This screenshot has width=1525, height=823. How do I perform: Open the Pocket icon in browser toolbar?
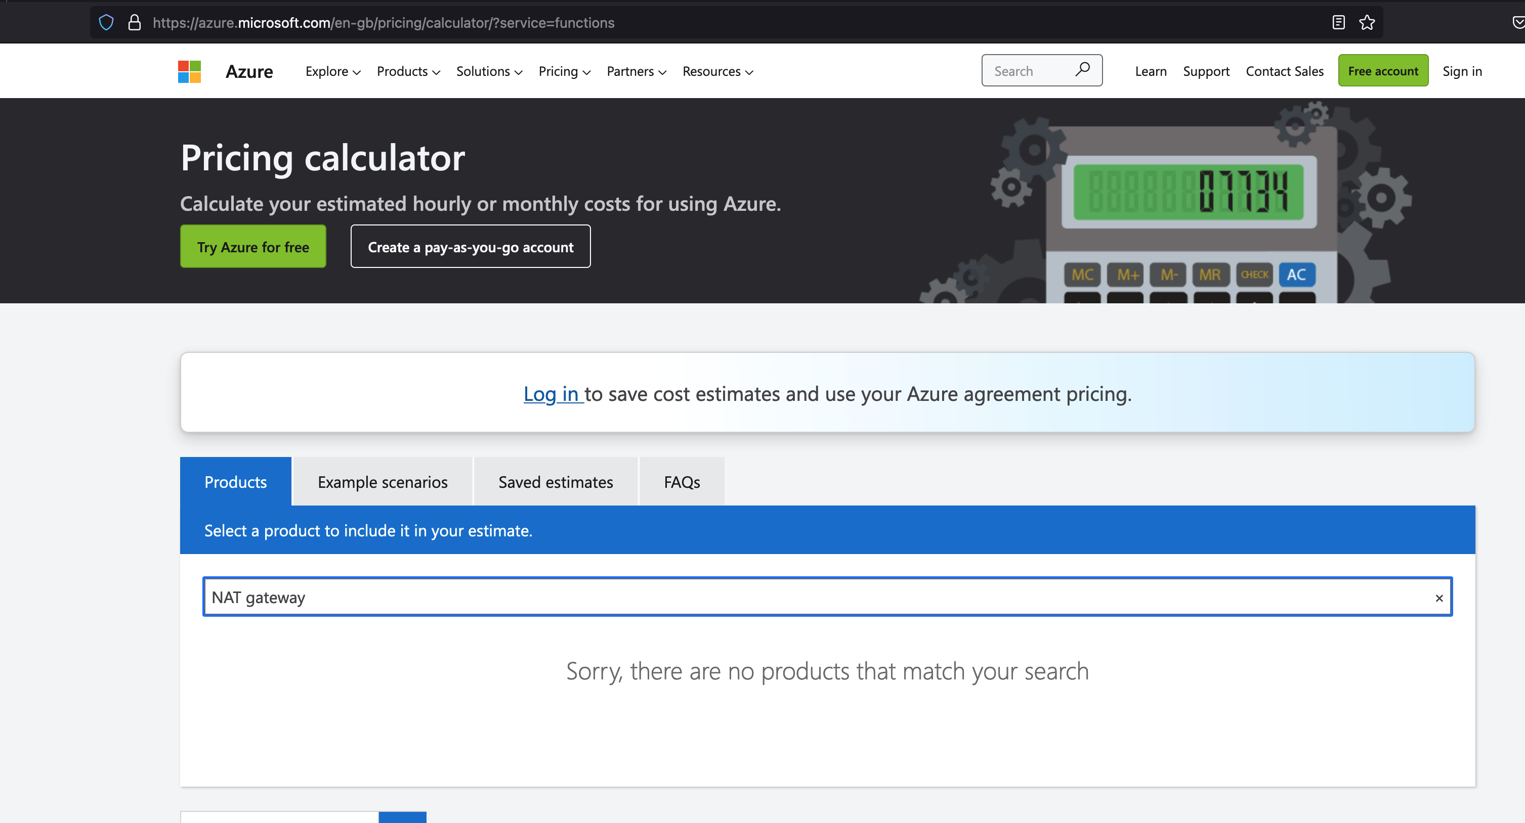(x=1518, y=22)
